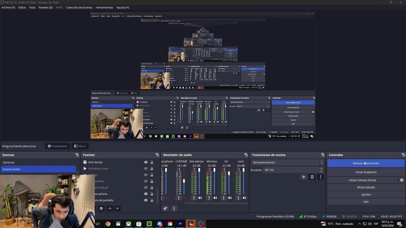Open audio mixer three-dot menu
The width and height of the screenshot is (406, 228).
tap(174, 208)
